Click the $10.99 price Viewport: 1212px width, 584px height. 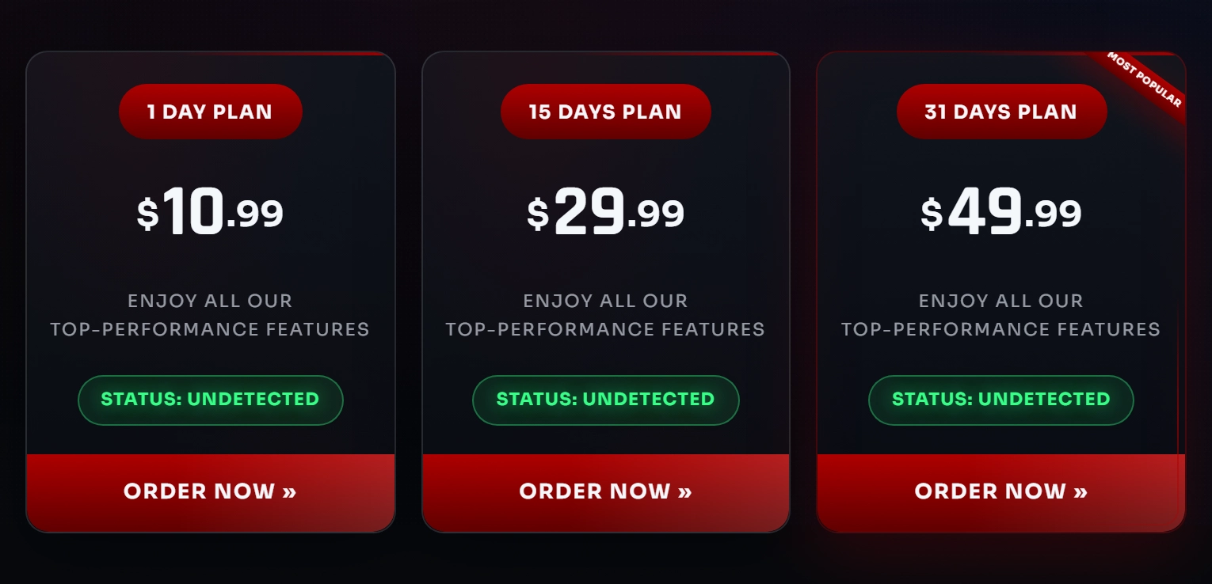(210, 212)
